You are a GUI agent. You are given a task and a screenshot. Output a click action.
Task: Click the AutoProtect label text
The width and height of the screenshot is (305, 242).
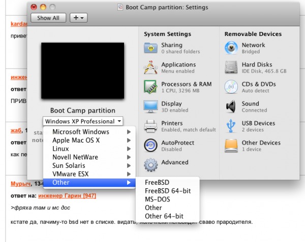click(177, 143)
